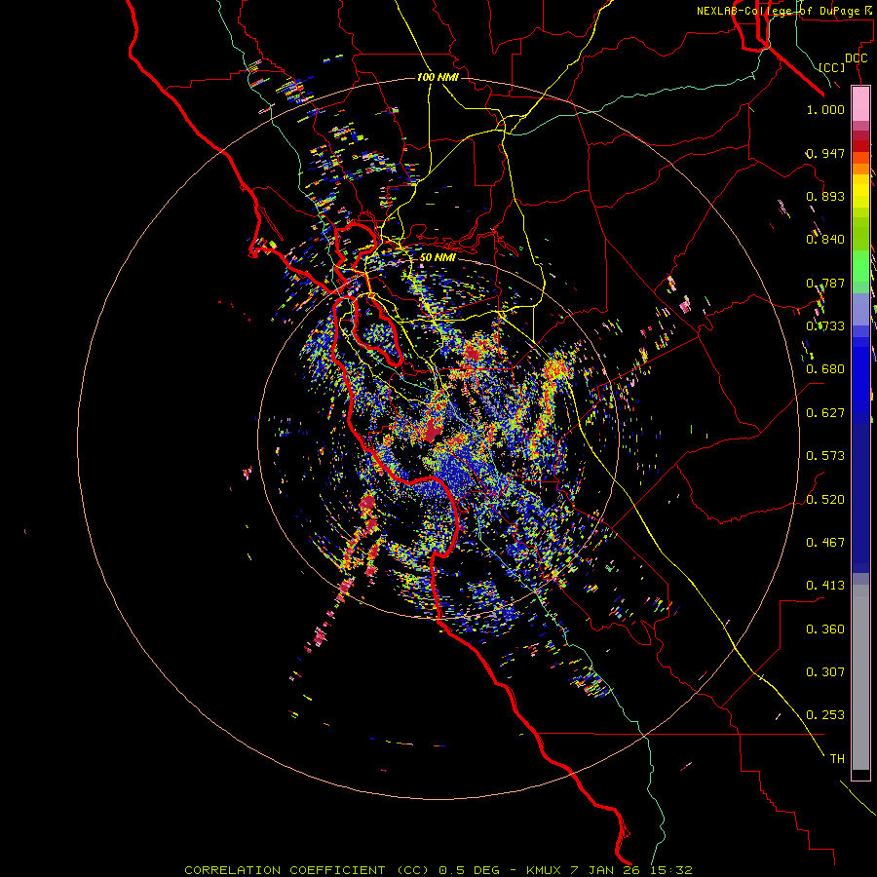
Task: Select the 50 NMI range ring label
Action: [438, 258]
